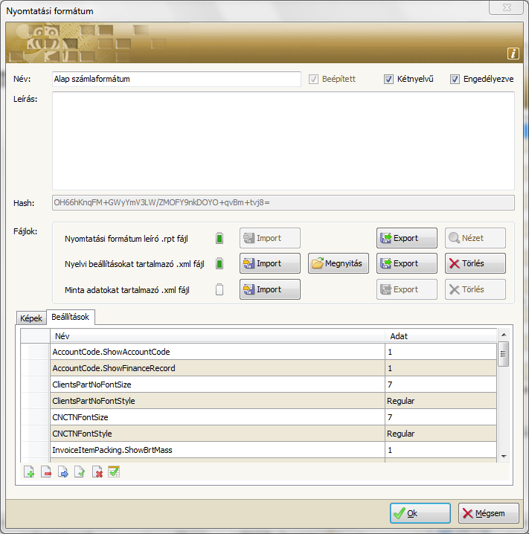Select the ClientsPartNoFontStyle row
Viewport: 529px width, 534px height.
pyautogui.click(x=258, y=401)
